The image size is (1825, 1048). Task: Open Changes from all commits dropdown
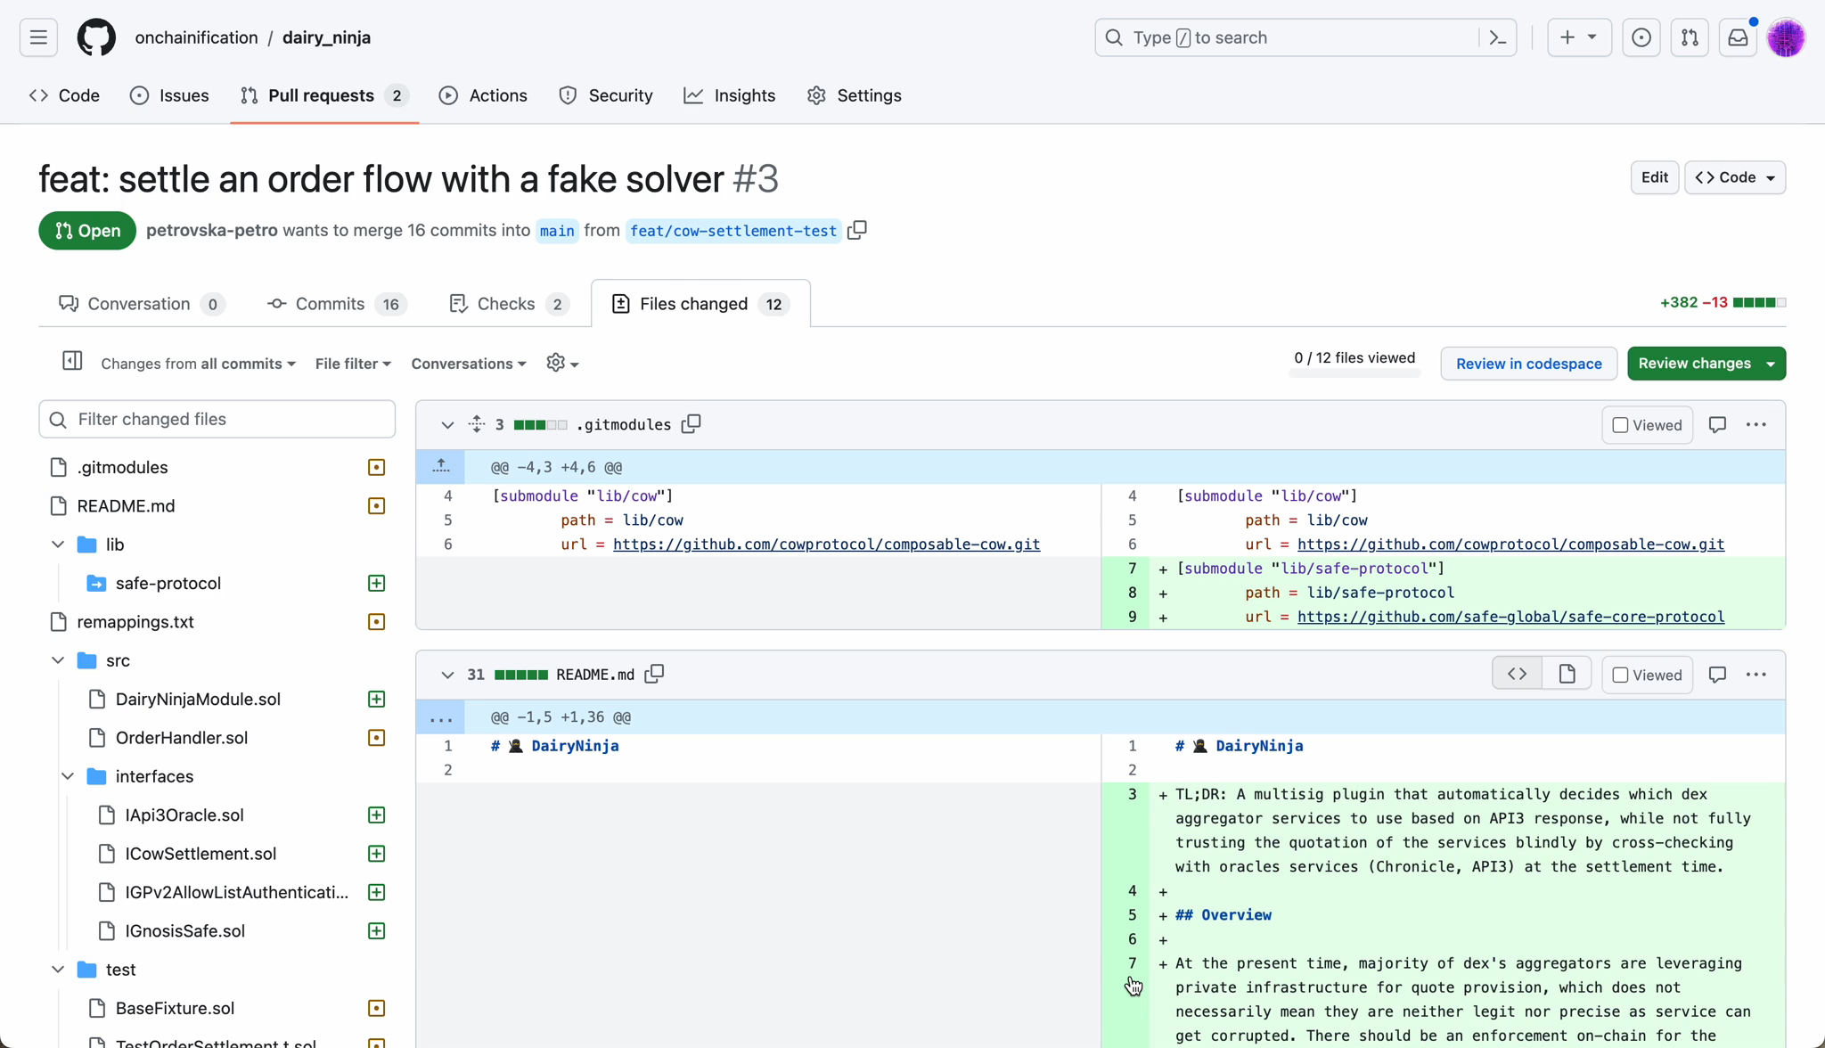(x=198, y=364)
